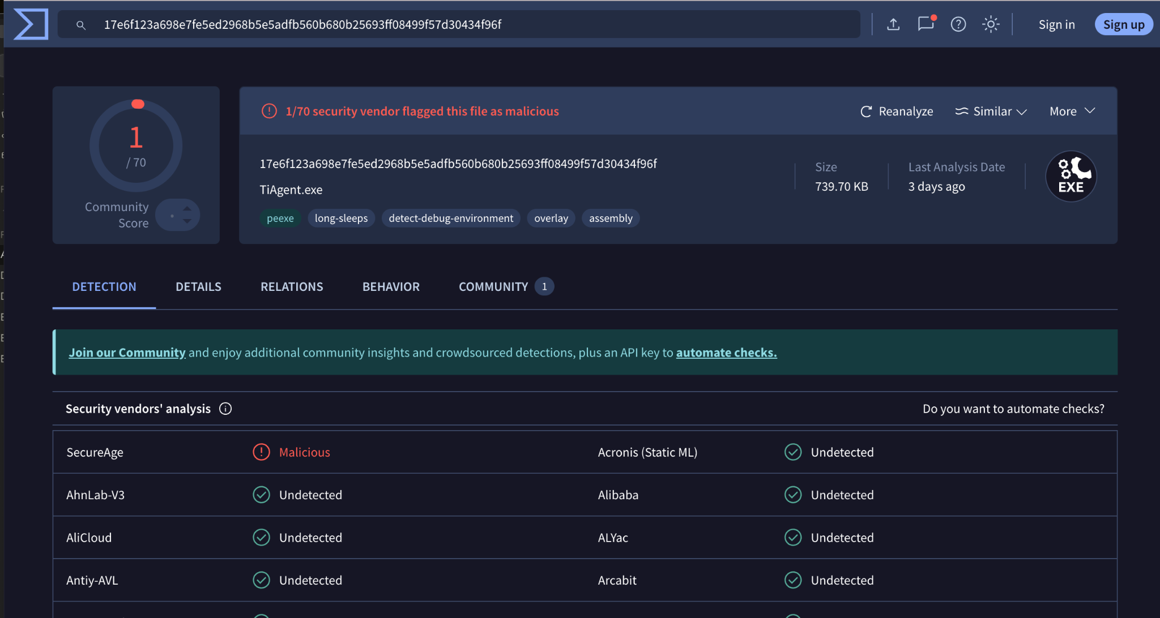The height and width of the screenshot is (618, 1160).
Task: Click the green check icon for Arcabit
Action: coord(793,580)
